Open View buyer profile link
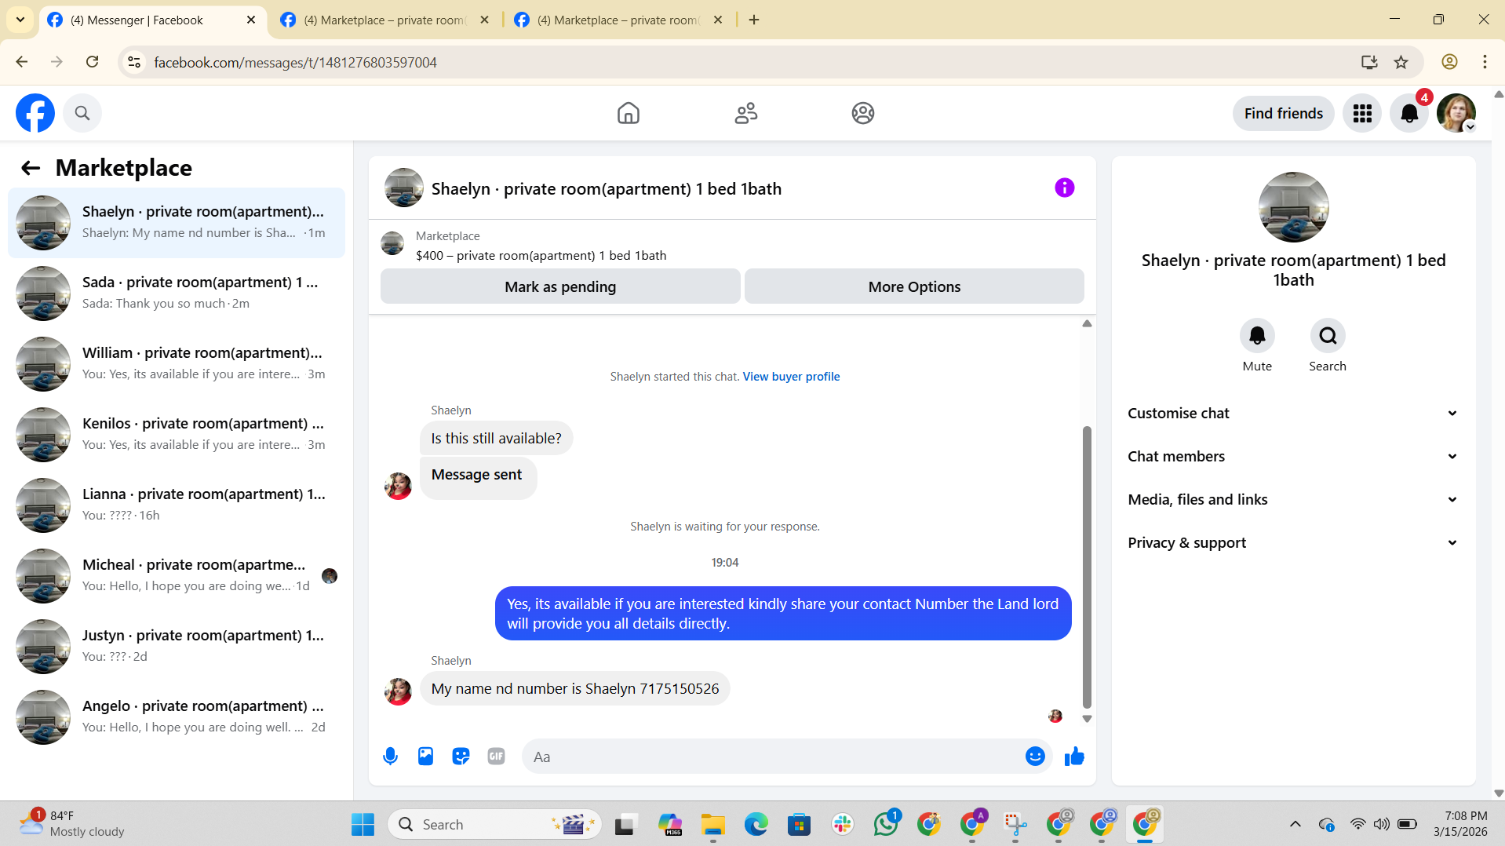 [791, 377]
